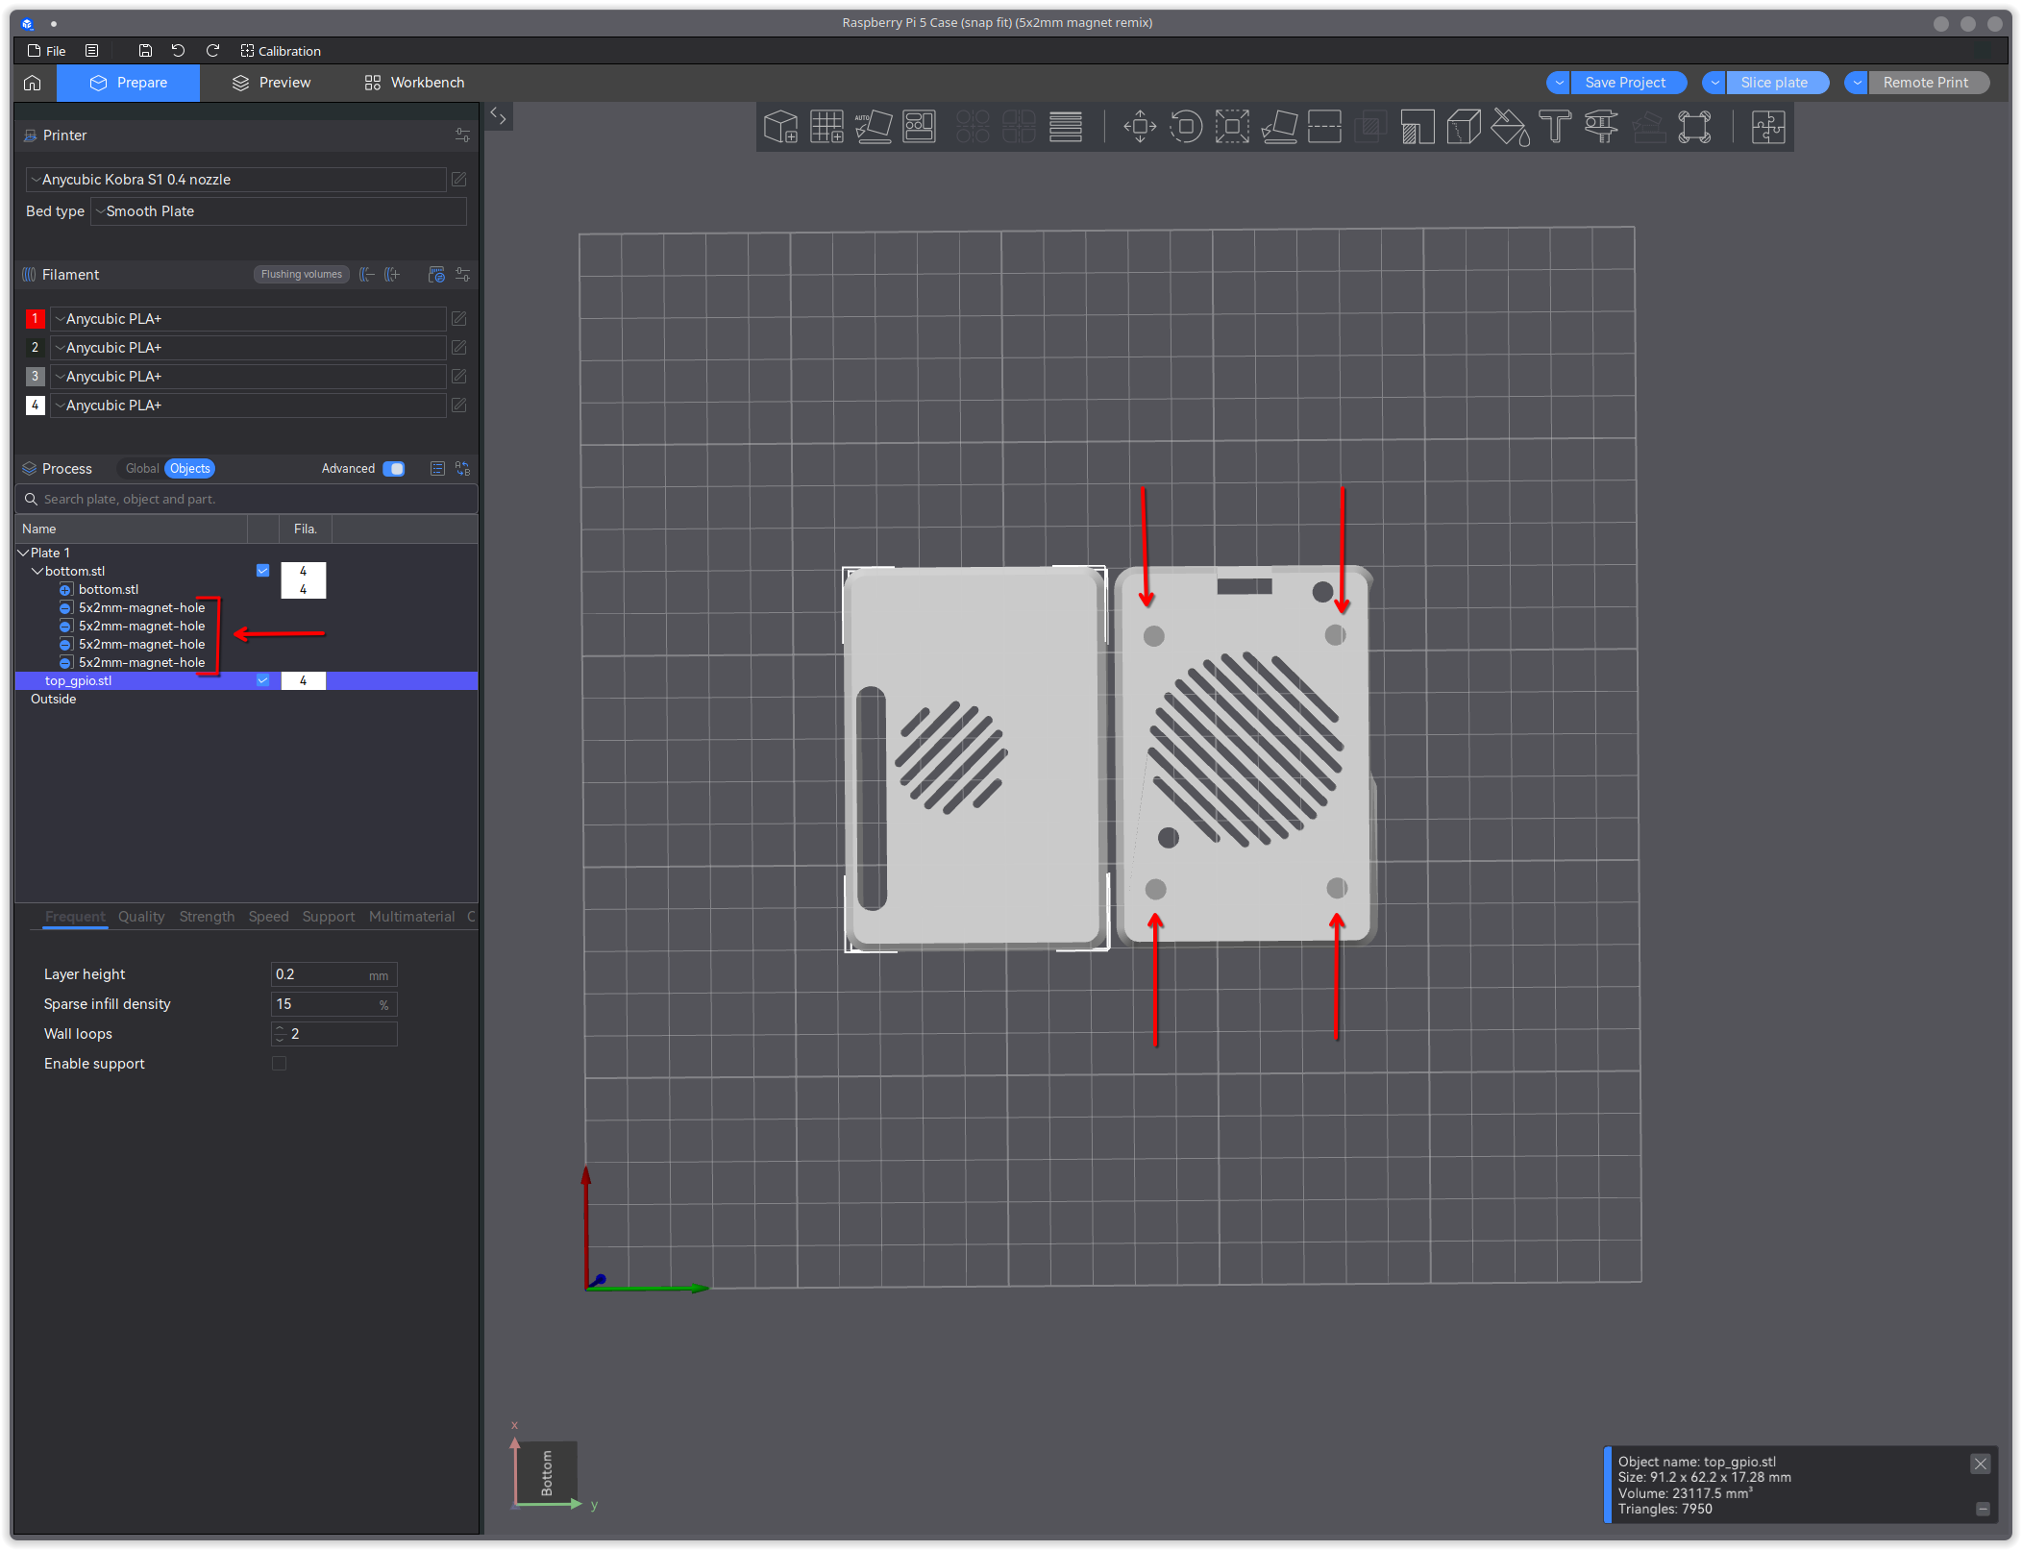Select the Rotate tool
The height and width of the screenshot is (1550, 2022).
coord(1186,127)
